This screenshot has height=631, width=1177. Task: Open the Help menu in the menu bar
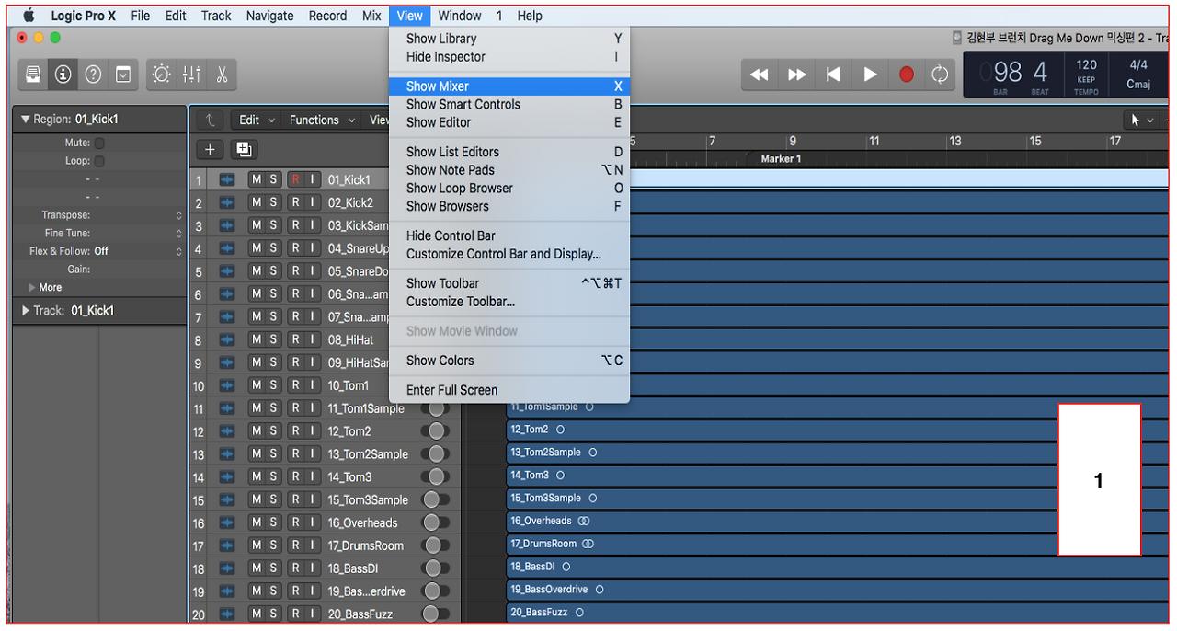(x=530, y=16)
